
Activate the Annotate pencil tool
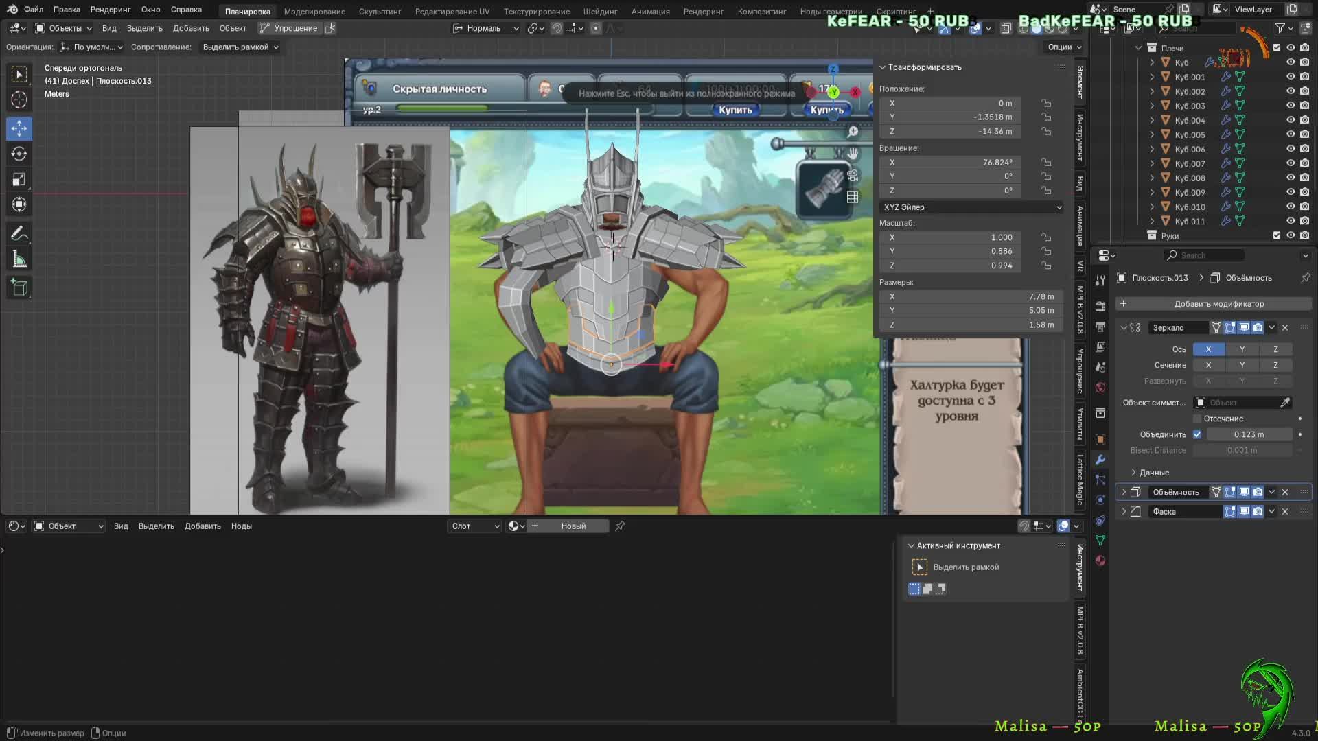(19, 234)
